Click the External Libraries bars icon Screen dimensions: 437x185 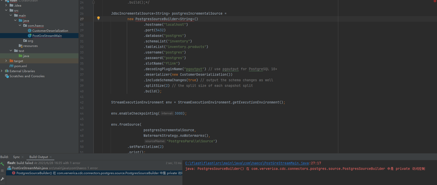(7, 71)
